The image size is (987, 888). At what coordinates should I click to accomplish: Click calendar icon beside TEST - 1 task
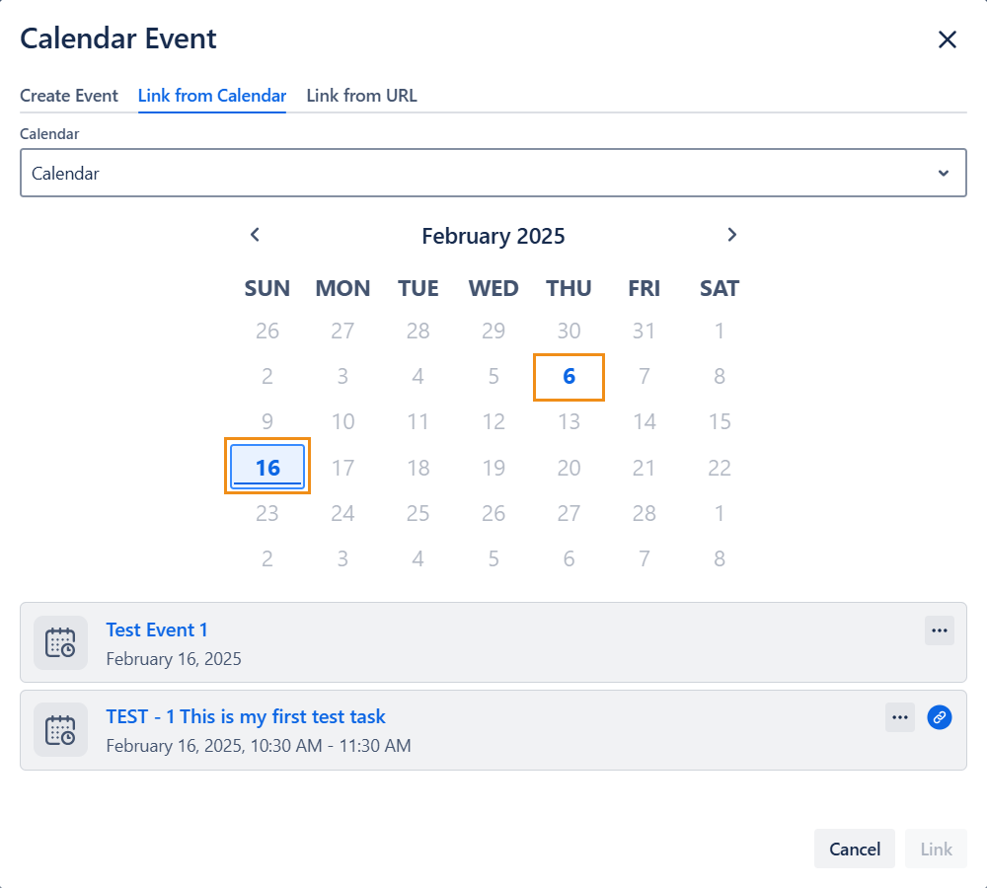[x=60, y=730]
